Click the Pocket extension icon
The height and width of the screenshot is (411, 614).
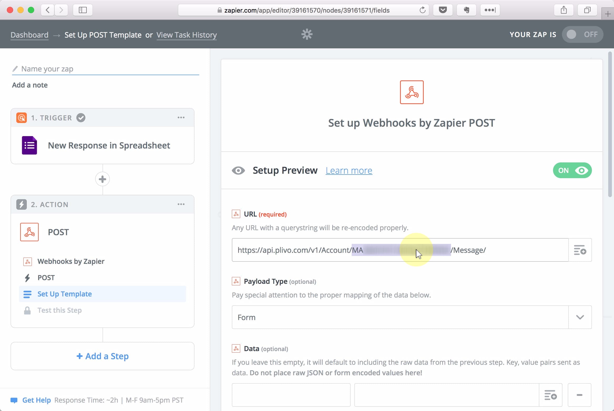(443, 10)
